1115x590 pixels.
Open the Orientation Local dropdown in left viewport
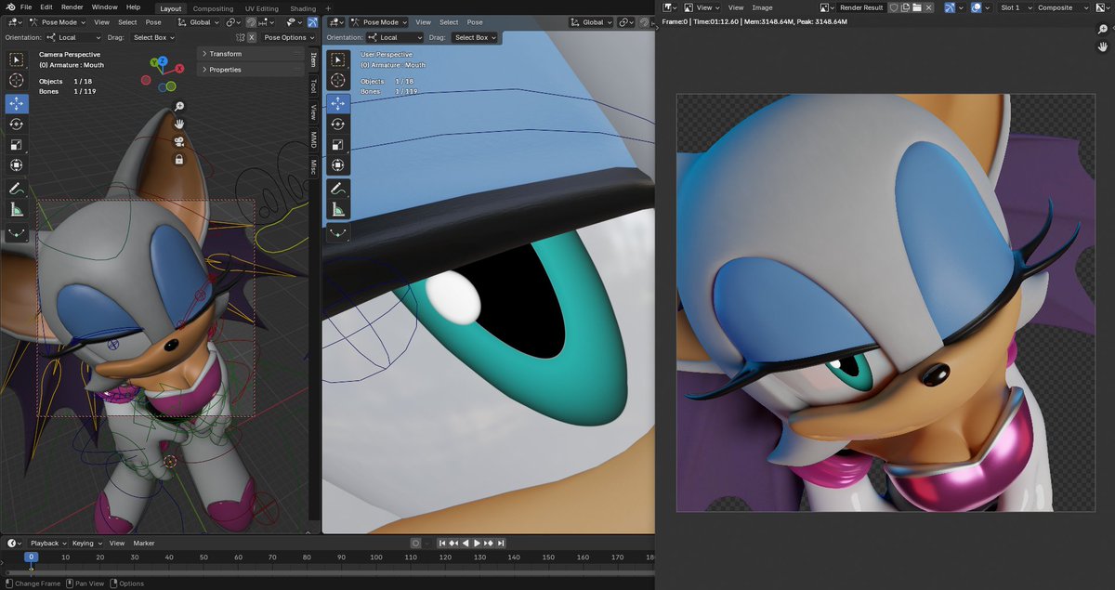(73, 37)
